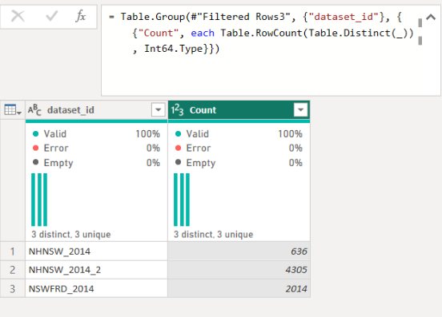The width and height of the screenshot is (442, 317).
Task: Select the count value 636
Action: pyautogui.click(x=239, y=252)
